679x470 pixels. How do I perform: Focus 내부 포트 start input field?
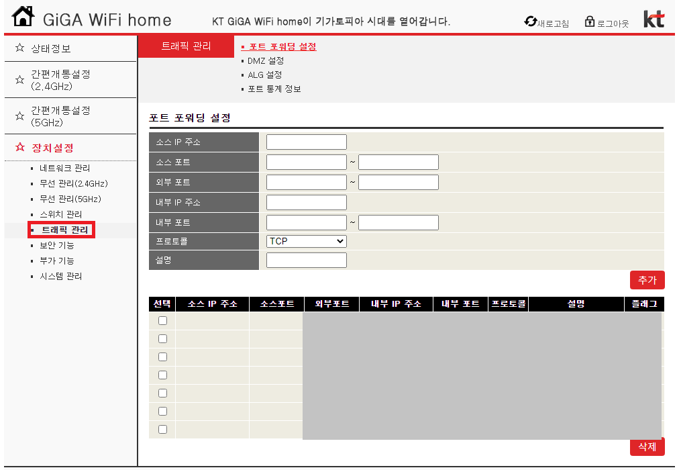point(307,223)
